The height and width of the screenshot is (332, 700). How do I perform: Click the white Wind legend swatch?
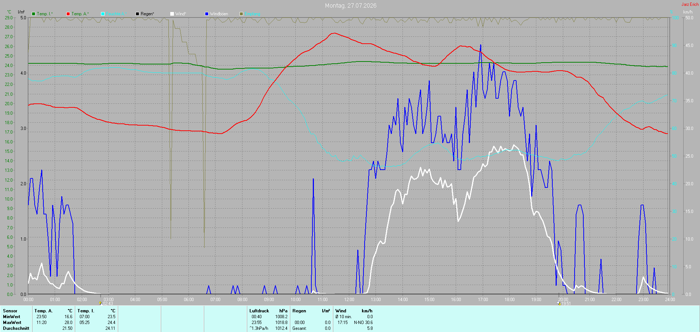point(172,14)
